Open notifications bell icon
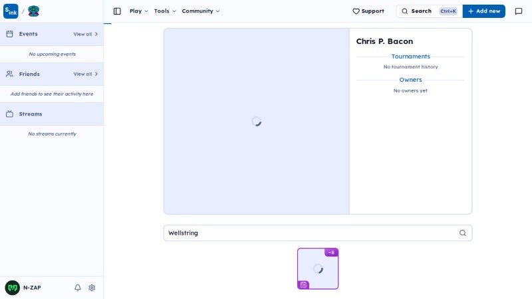 pos(78,288)
